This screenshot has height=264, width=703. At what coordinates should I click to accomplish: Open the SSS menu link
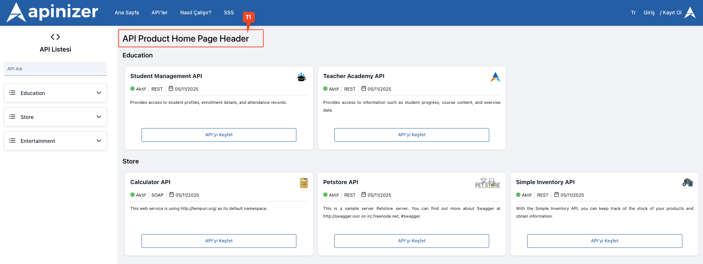pos(229,13)
